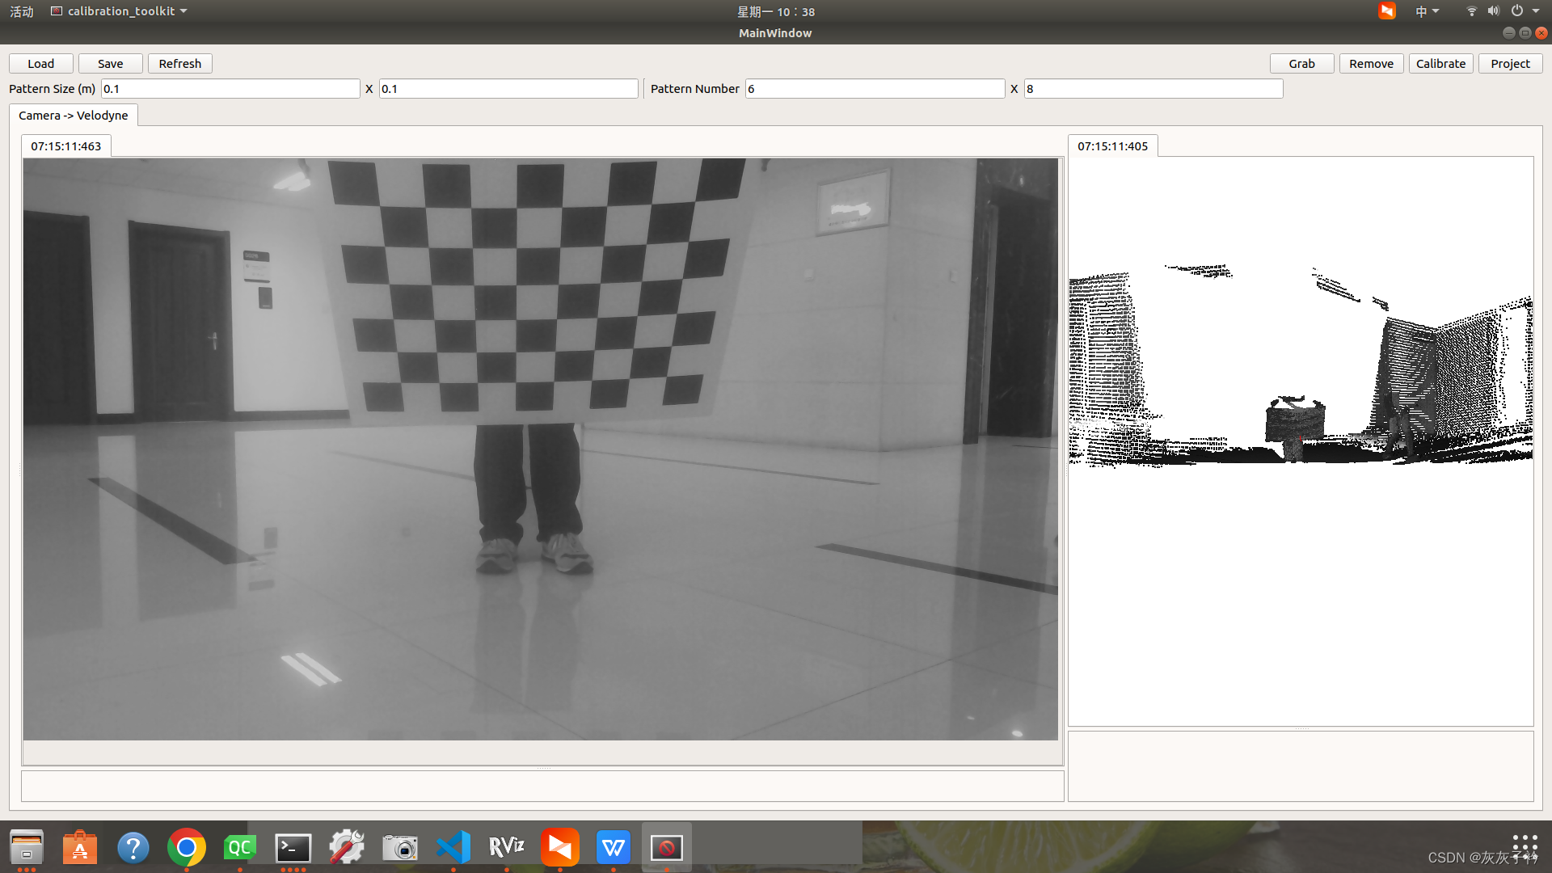1552x873 pixels.
Task: Open the orange arrow app in the dock
Action: (560, 847)
